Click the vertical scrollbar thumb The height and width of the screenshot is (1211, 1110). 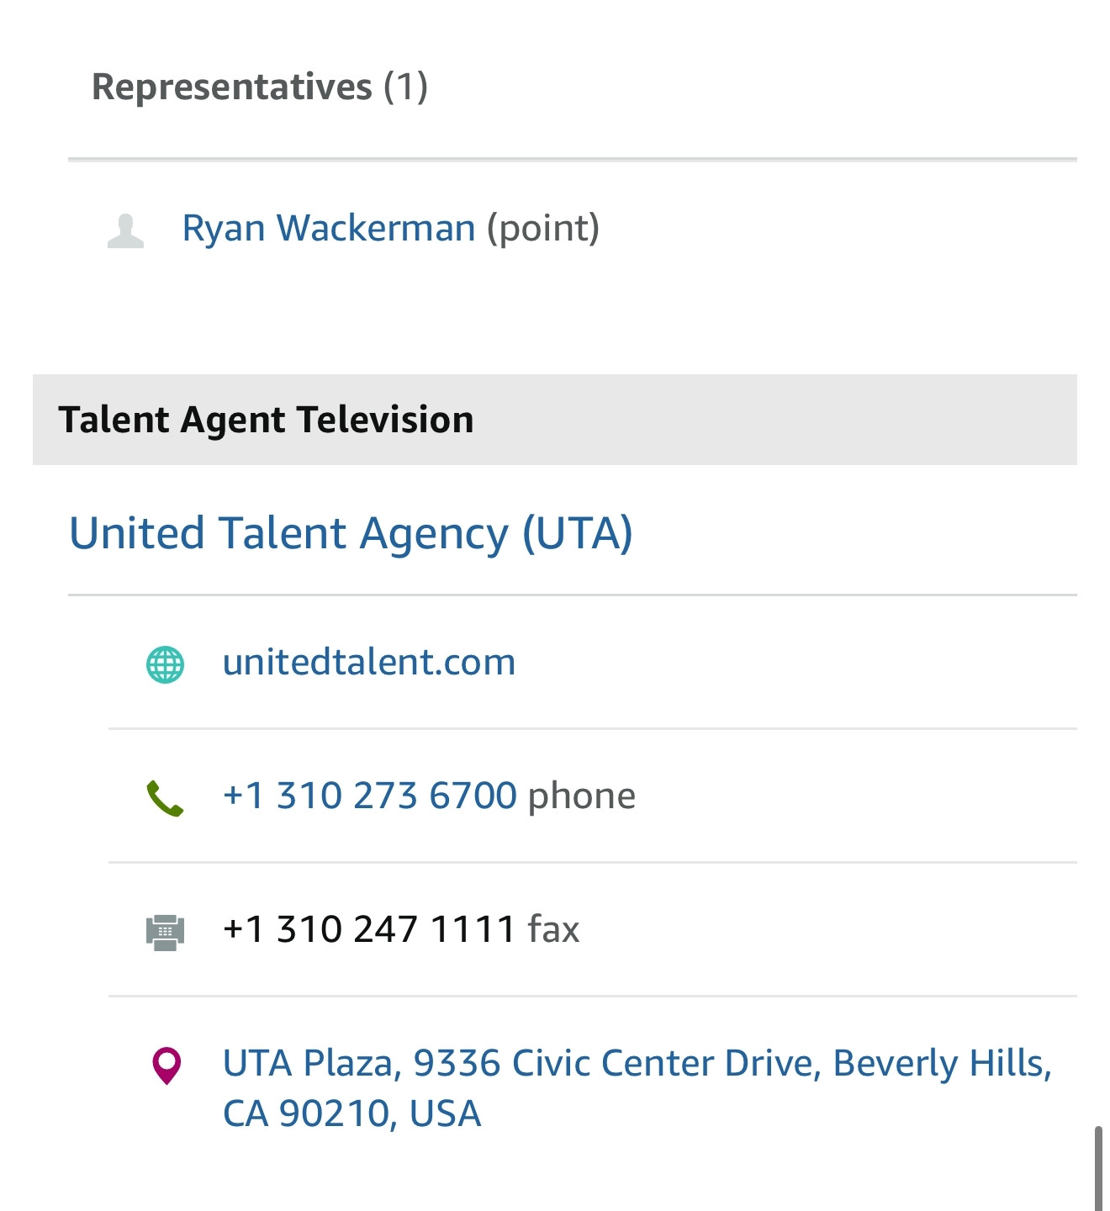pyautogui.click(x=1098, y=1168)
